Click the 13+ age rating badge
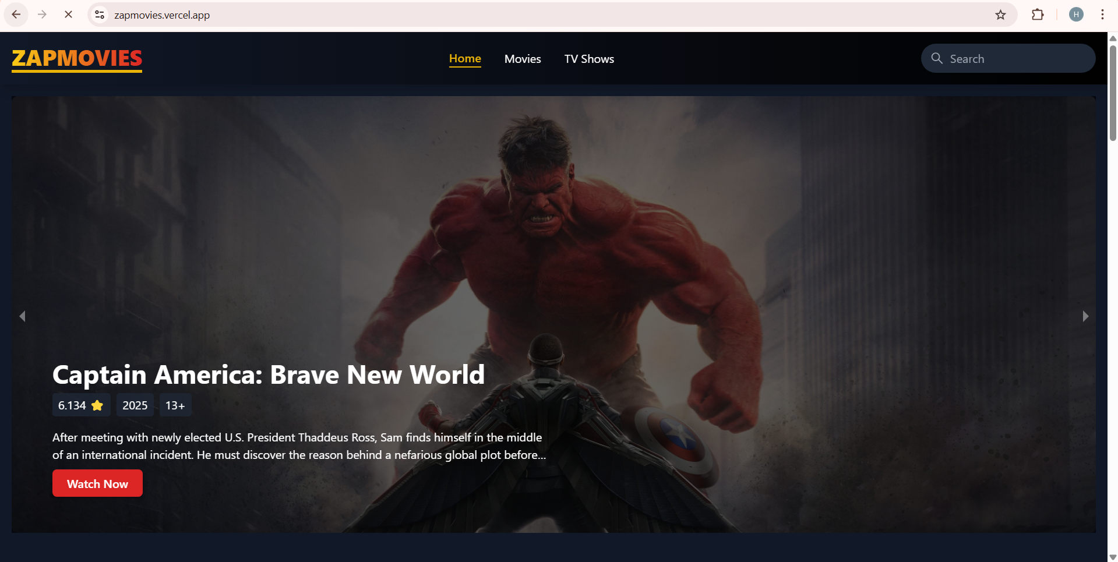 click(175, 405)
